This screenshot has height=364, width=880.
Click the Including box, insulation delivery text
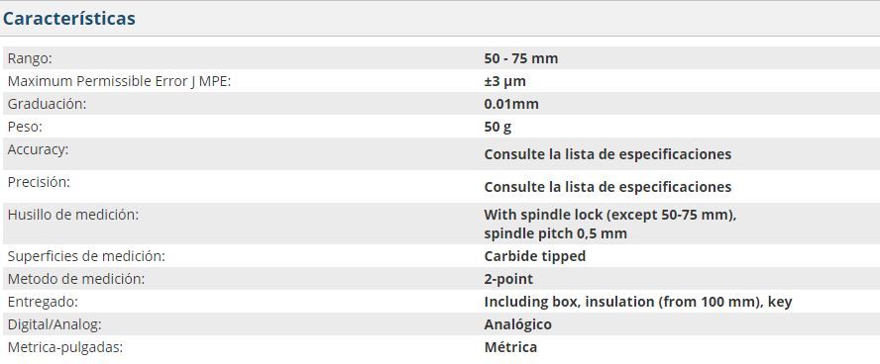(638, 302)
